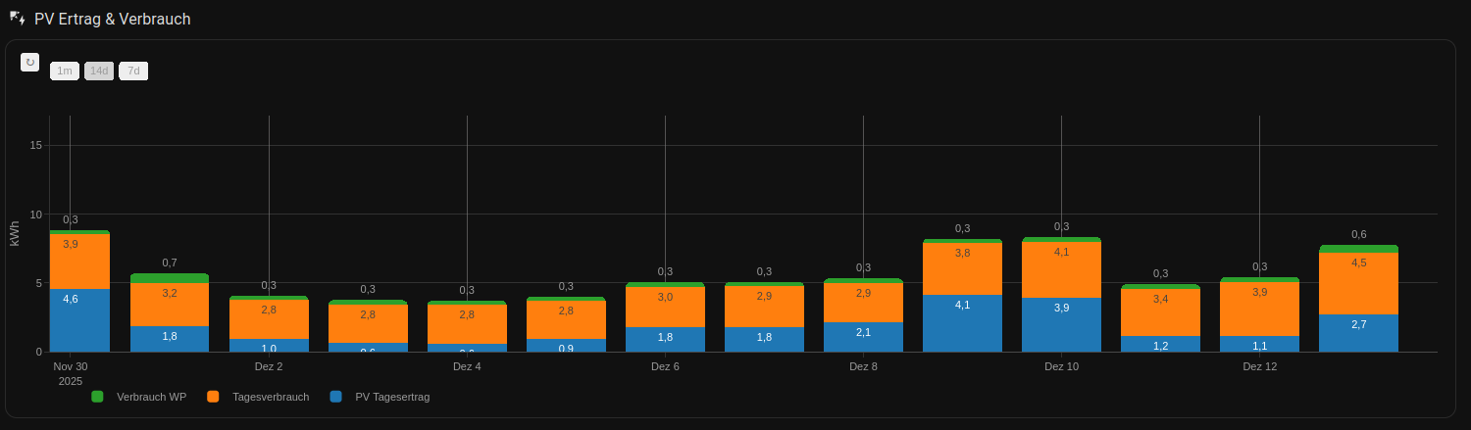Switch the chart range to 1m
The height and width of the screenshot is (430, 1471).
click(x=65, y=71)
